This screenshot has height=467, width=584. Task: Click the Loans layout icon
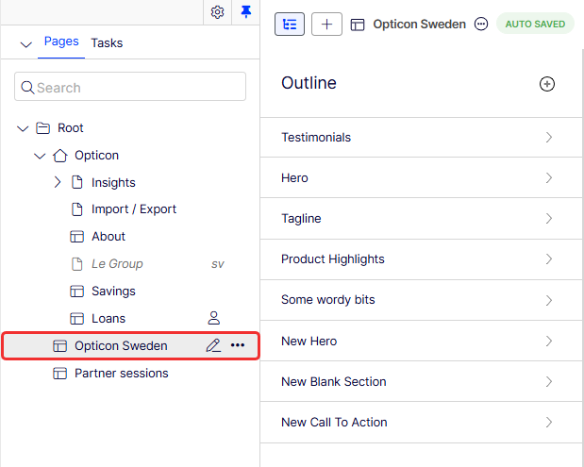coord(77,319)
